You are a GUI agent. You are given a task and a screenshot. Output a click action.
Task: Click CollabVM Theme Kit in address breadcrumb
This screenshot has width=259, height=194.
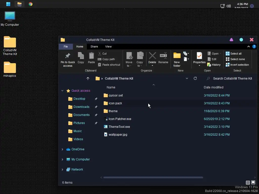coord(119,79)
